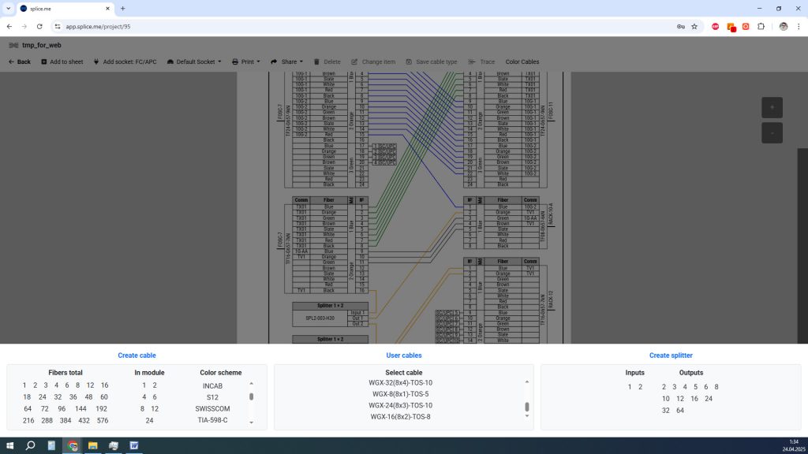The image size is (808, 454).
Task: Select 144 fibers total
Action: point(81,409)
